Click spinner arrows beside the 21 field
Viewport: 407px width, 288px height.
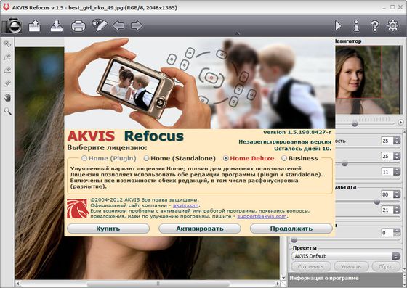pyautogui.click(x=397, y=210)
